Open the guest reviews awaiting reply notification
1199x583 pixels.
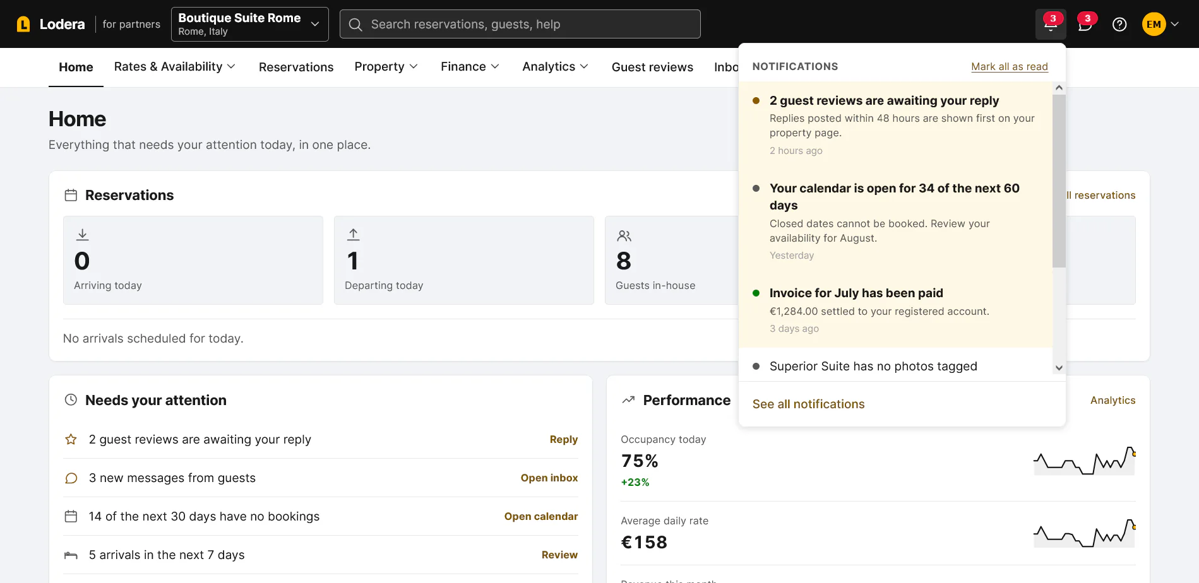pos(895,125)
